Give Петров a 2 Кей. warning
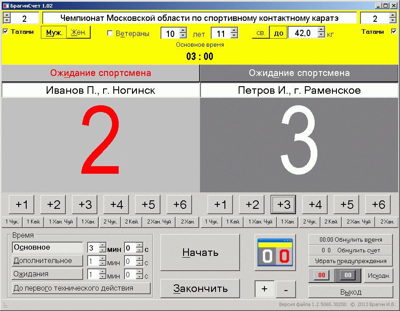The width and height of the screenshot is (400, 311). pyautogui.click(x=331, y=222)
